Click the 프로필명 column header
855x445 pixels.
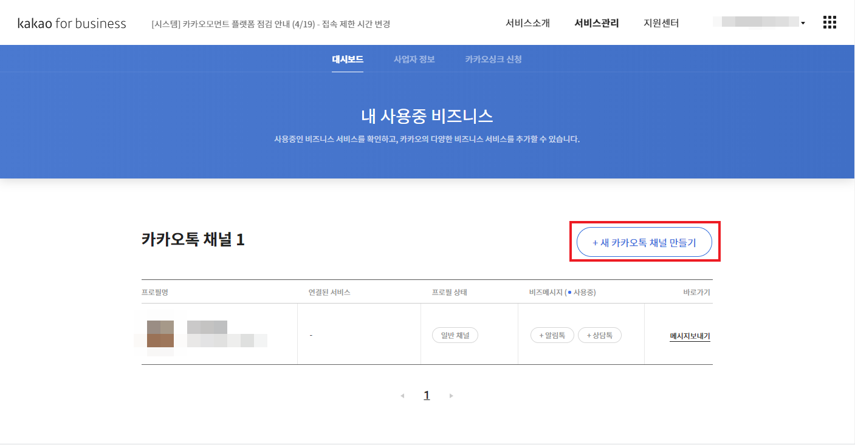pyautogui.click(x=154, y=292)
